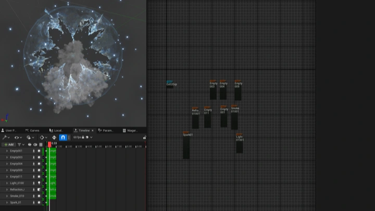Expand the Light_0100 track
The height and width of the screenshot is (211, 375).
(x=7, y=183)
